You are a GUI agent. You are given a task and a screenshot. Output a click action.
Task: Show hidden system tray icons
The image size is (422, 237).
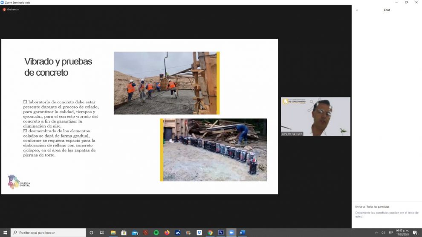376,233
